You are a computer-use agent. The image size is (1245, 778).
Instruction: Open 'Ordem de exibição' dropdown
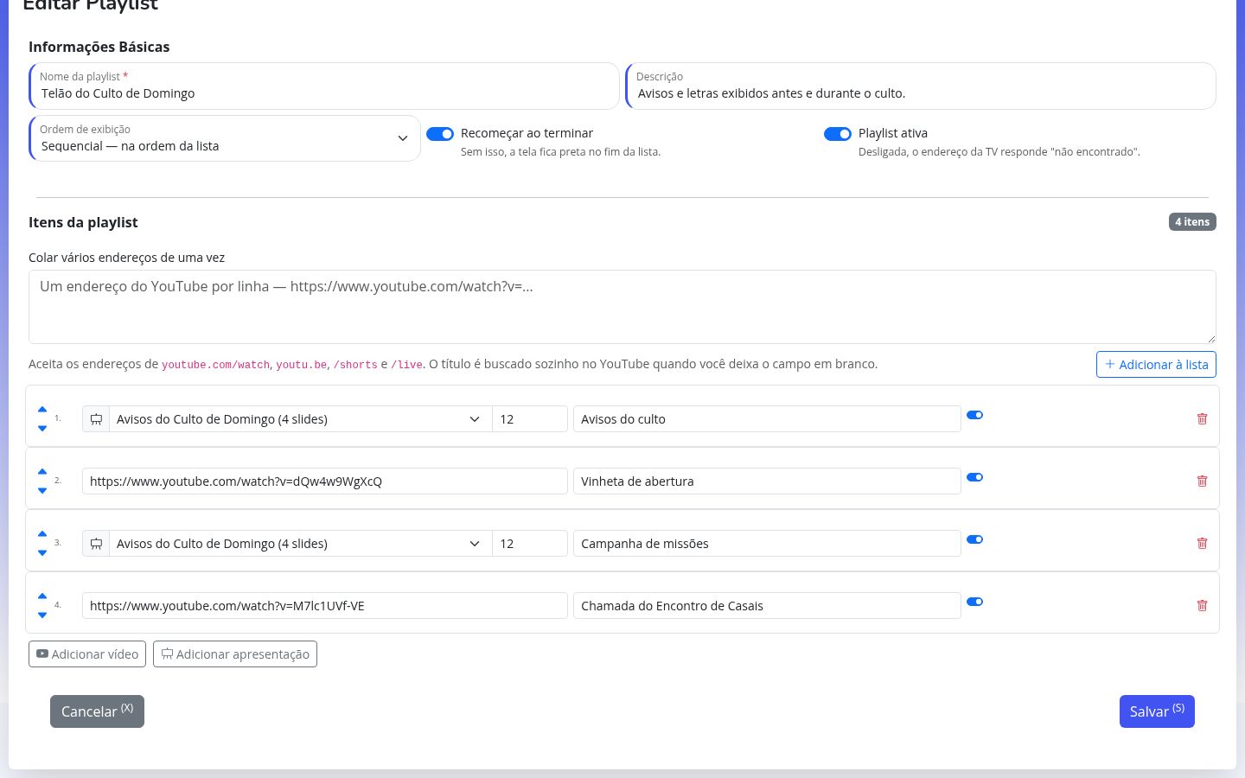pos(225,138)
